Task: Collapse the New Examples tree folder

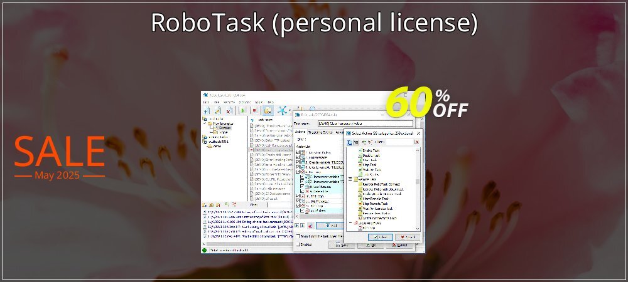Action: (205, 123)
